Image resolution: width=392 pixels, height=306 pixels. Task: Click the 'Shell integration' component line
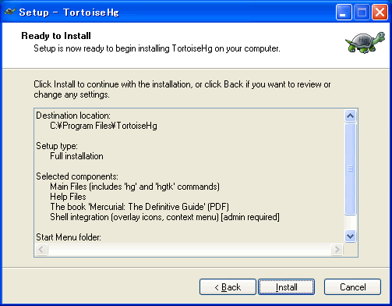point(164,217)
